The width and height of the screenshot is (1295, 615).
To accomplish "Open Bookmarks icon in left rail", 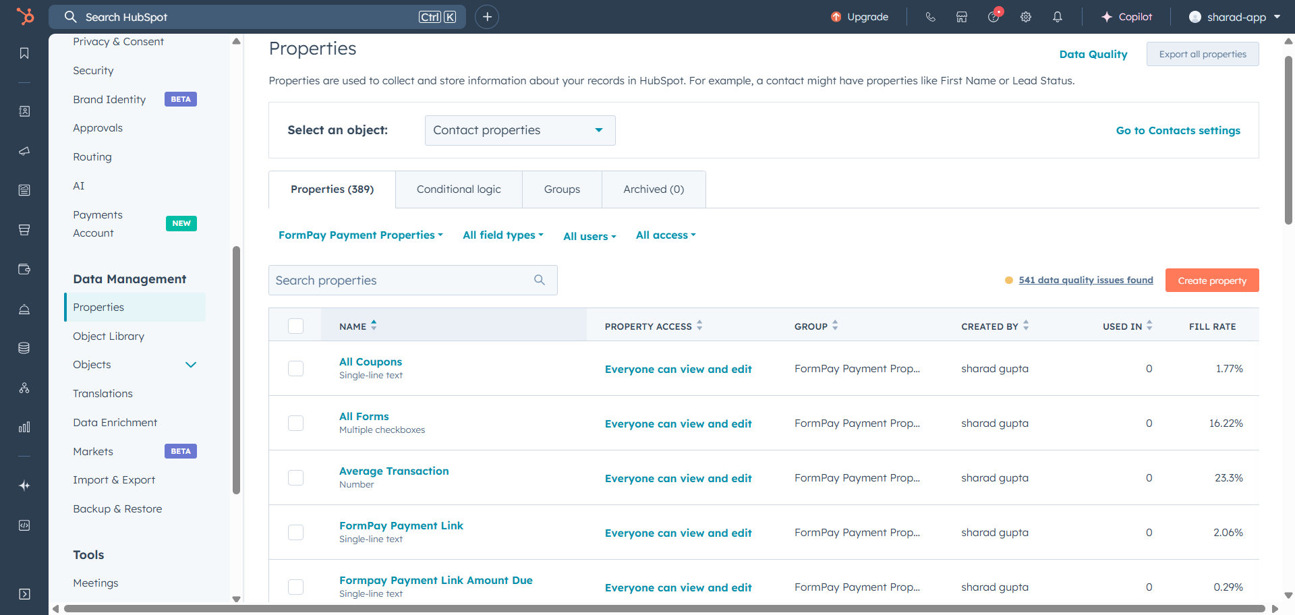I will [x=24, y=53].
